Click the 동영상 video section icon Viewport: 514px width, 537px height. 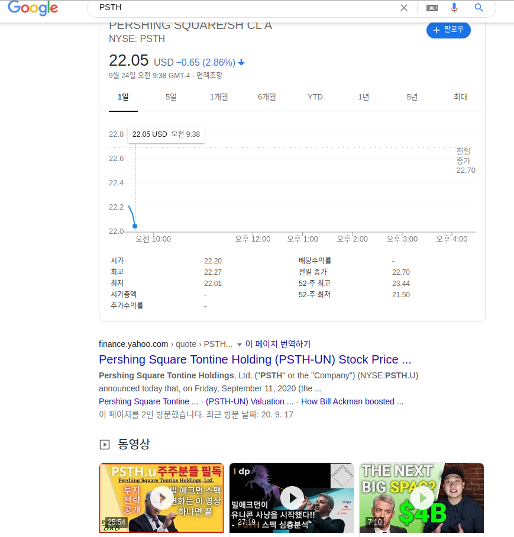[105, 445]
